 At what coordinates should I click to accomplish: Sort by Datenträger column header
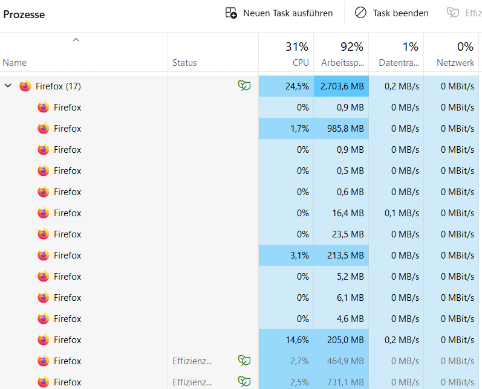point(396,53)
